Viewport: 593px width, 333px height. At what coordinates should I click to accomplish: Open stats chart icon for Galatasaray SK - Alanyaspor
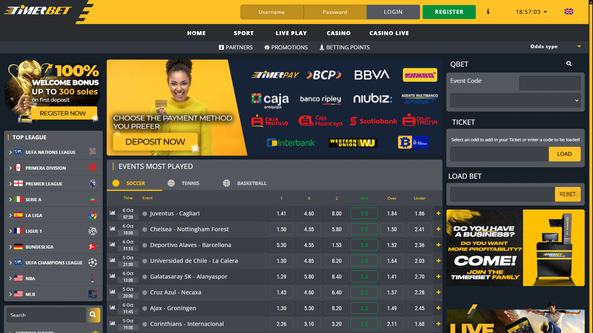point(113,276)
